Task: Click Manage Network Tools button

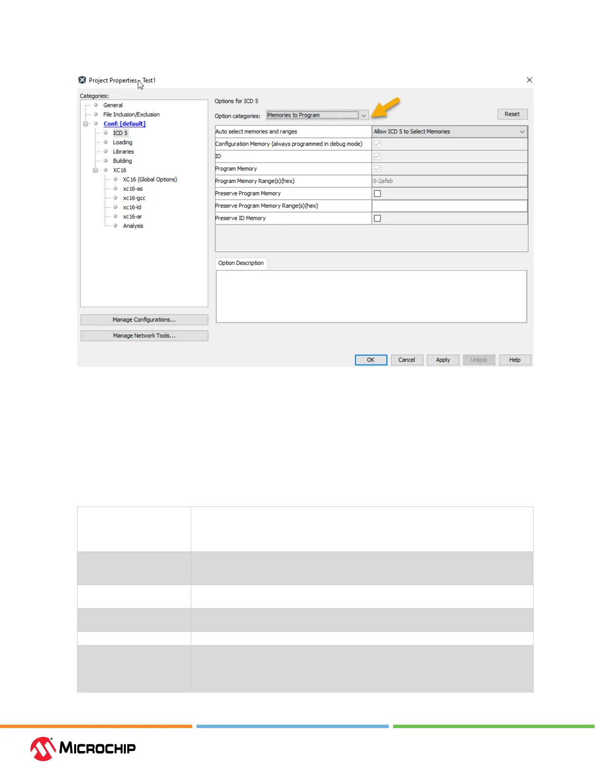Action: (144, 336)
